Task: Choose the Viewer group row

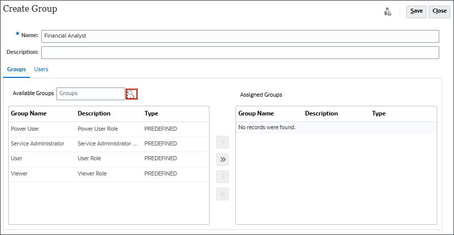Action: coord(19,173)
